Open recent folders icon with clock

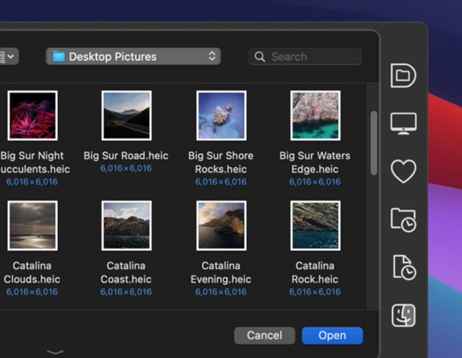coord(403,220)
